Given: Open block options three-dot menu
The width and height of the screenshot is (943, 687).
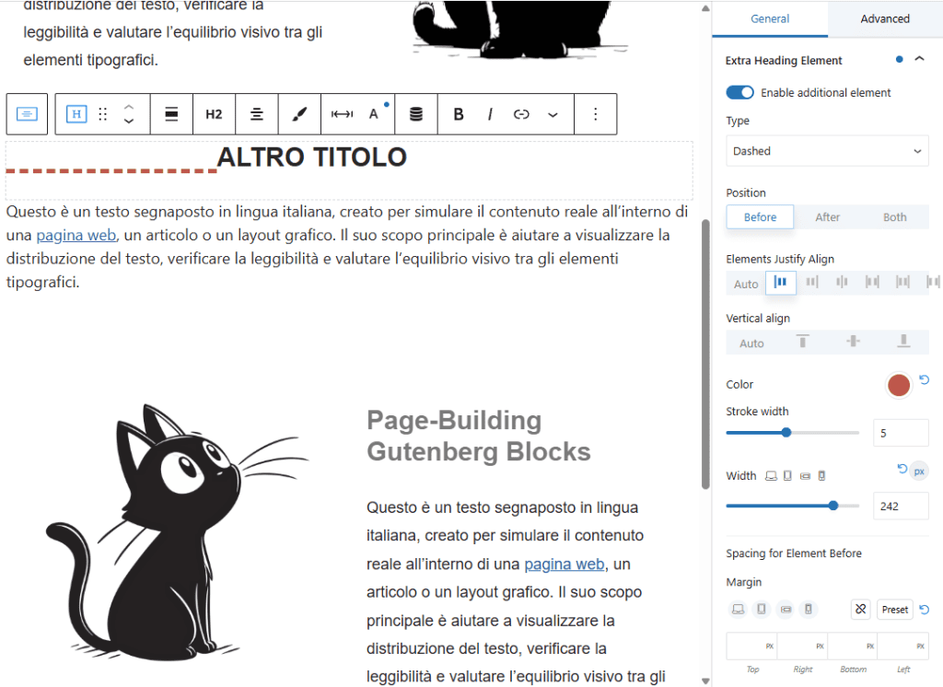Looking at the screenshot, I should coord(596,113).
